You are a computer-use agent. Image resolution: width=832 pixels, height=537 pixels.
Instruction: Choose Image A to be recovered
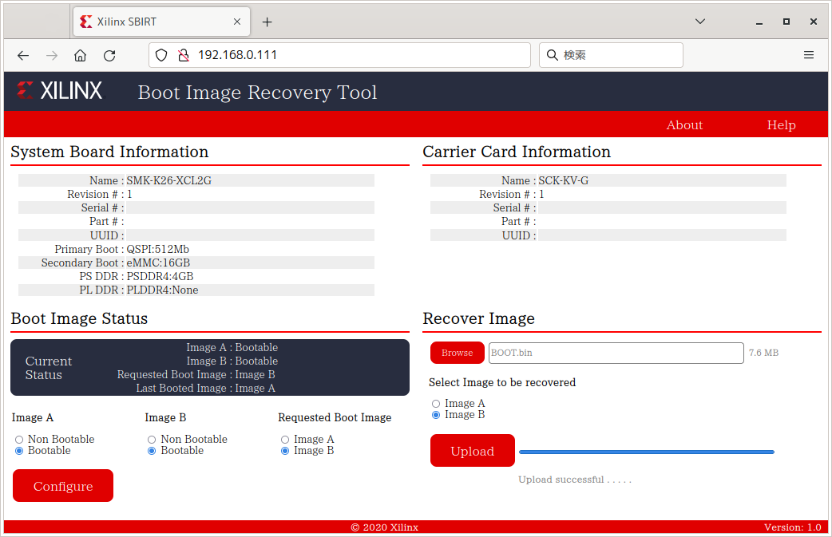[x=436, y=404]
